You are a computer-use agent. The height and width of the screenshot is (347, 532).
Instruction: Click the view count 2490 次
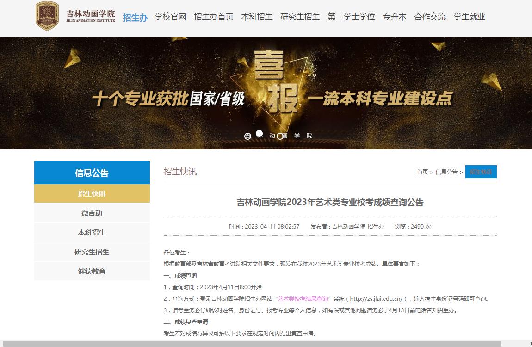point(421,226)
